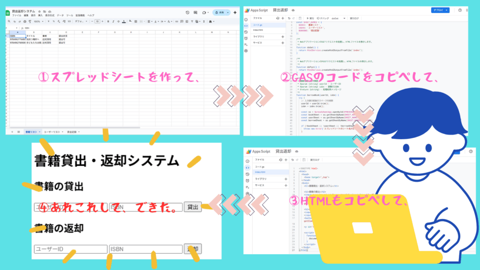Click the ユーザーID field under 書籍の返却

[x=70, y=249]
